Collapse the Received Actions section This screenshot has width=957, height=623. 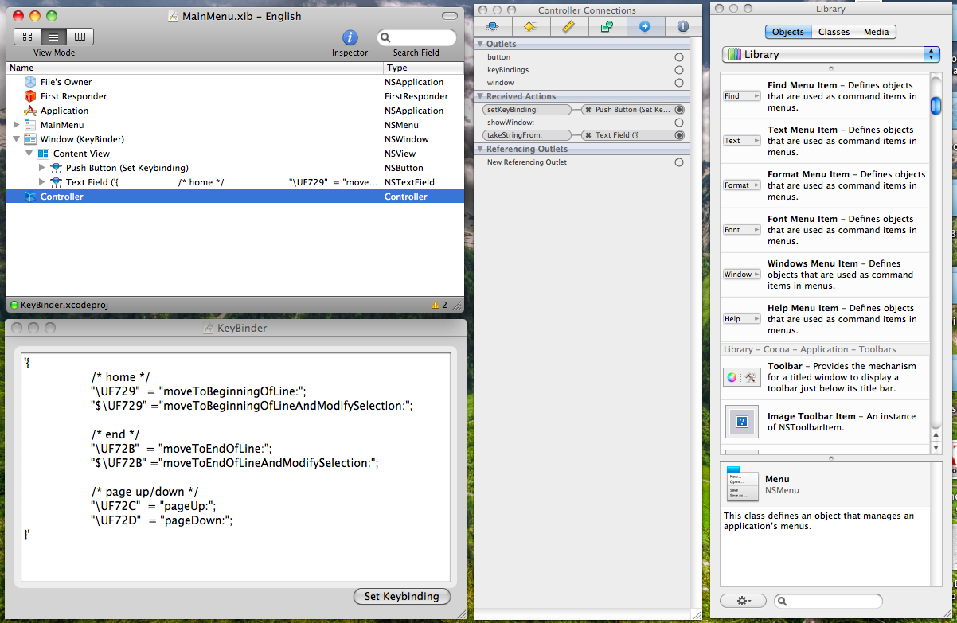point(480,97)
